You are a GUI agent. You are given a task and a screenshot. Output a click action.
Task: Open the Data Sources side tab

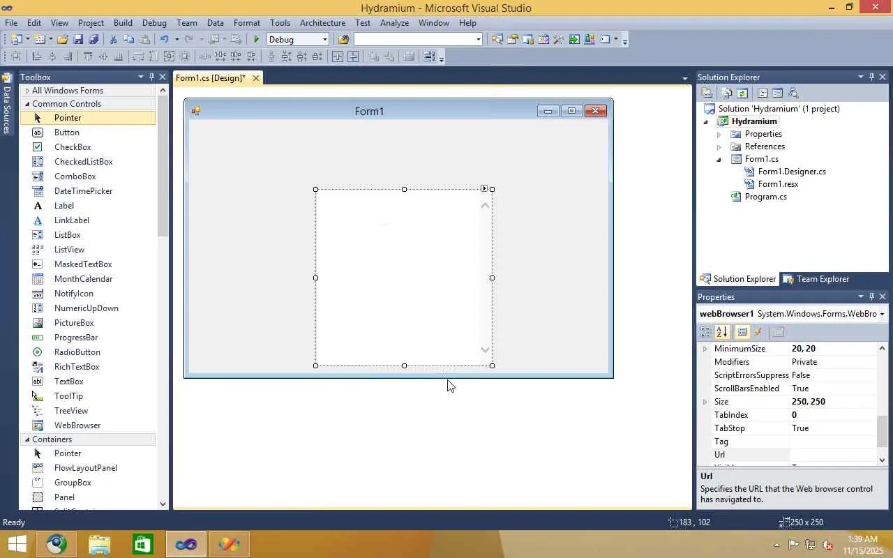coord(7,105)
